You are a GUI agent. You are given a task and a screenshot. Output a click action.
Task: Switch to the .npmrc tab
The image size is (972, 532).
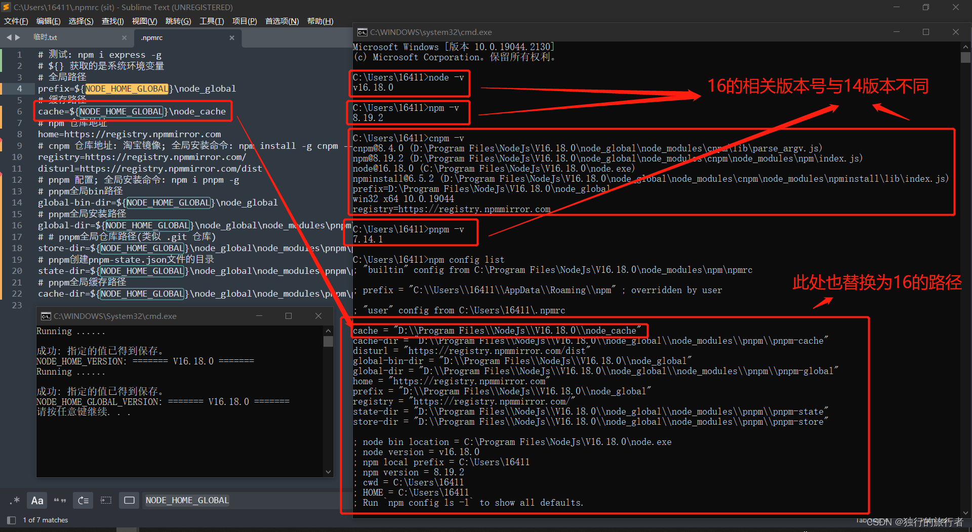click(x=152, y=38)
